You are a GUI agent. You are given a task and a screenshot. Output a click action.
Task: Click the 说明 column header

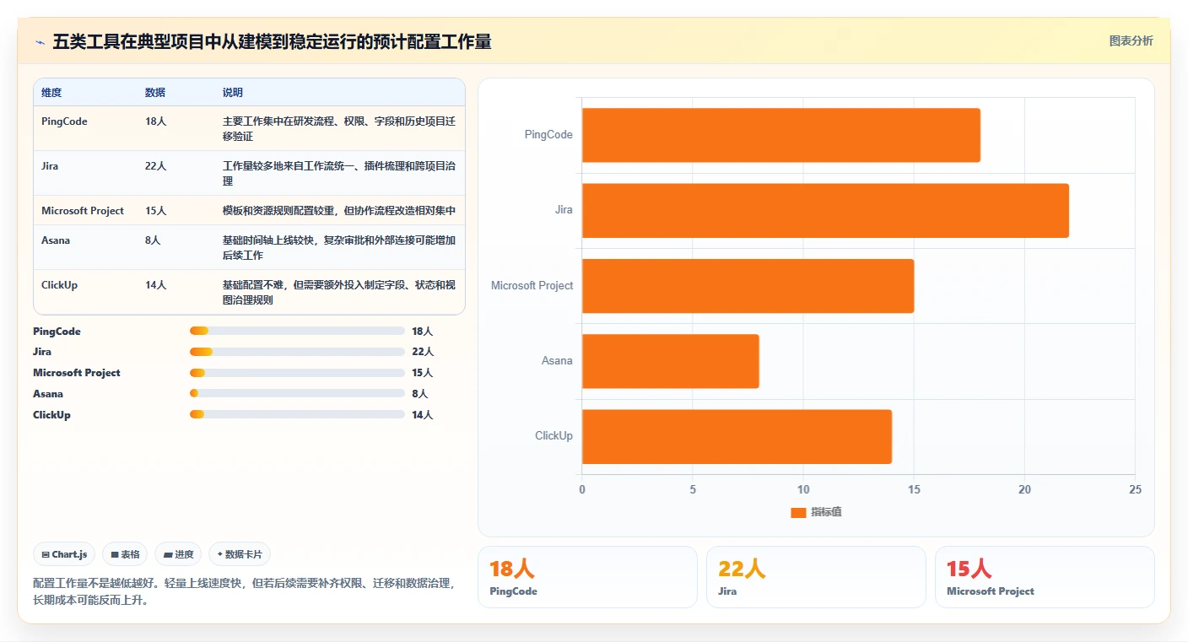tap(233, 93)
